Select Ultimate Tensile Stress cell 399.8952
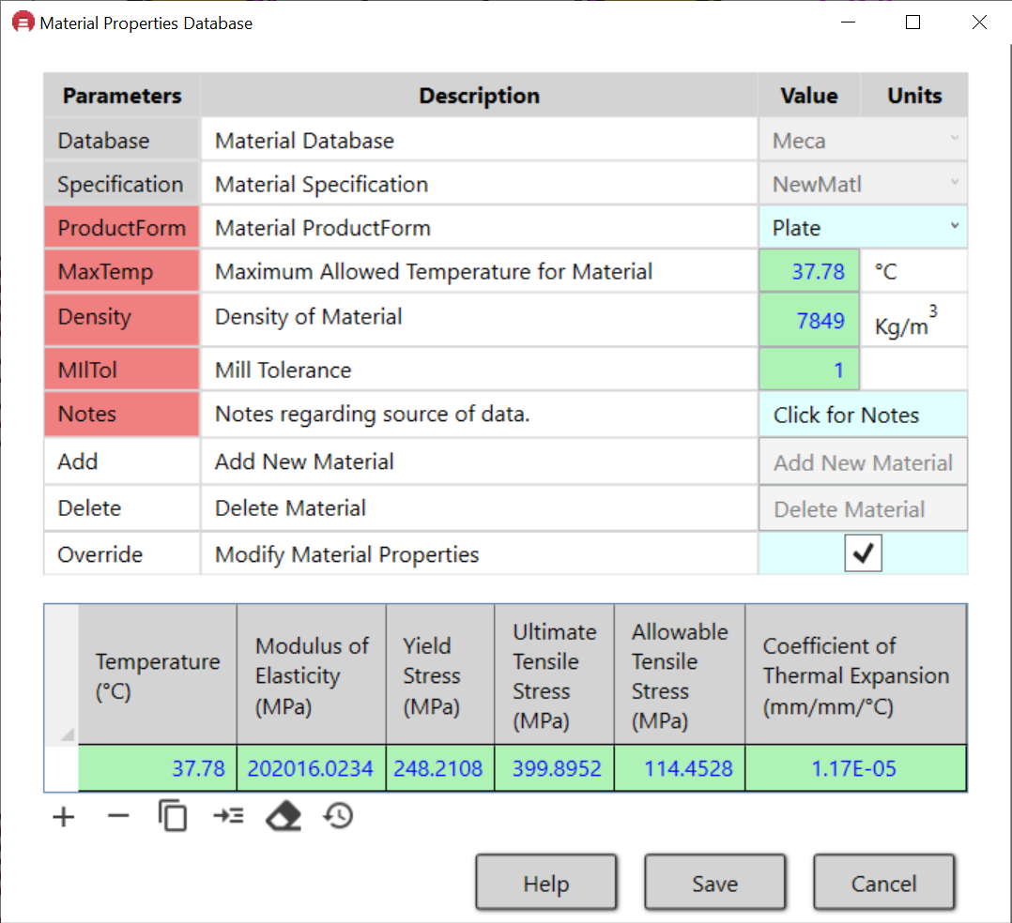Viewport: 1012px width, 923px height. pos(555,768)
